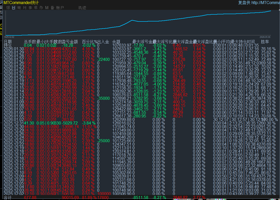Click the 2025.12.02 start date chart label
The height and width of the screenshot is (200, 280).
click(x=9, y=37)
